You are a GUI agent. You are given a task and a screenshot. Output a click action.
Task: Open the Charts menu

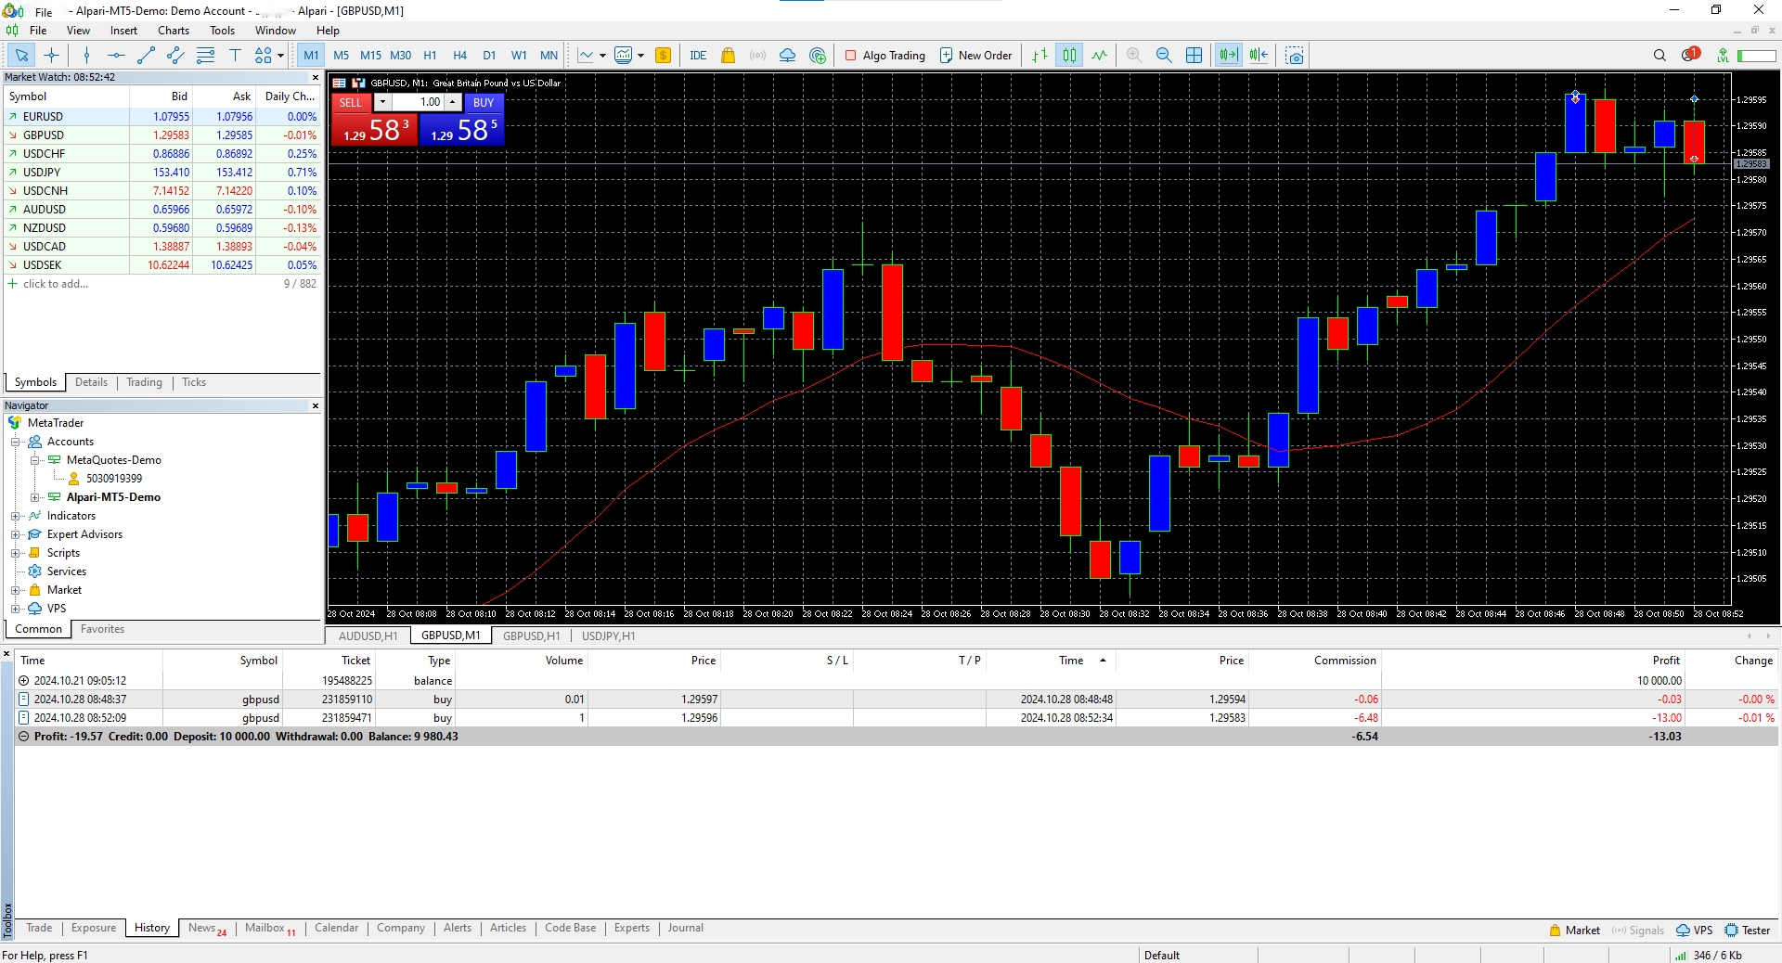pos(174,31)
